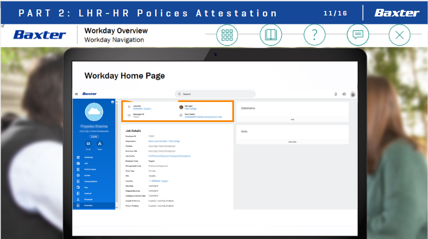Click the Baxter logo in blue banner
This screenshot has width=428, height=239.
click(397, 13)
